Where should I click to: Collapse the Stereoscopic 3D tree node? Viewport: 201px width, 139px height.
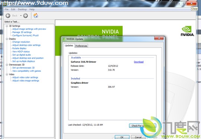tap(7, 65)
